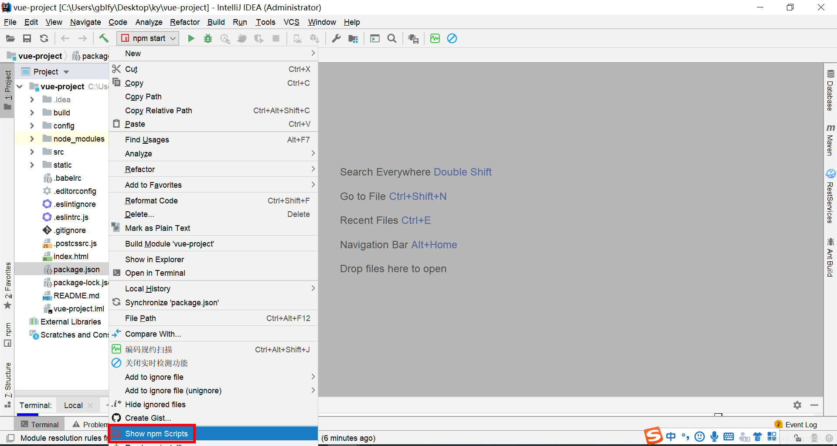
Task: Click the Open folder toolbar icon
Action: tap(10, 38)
